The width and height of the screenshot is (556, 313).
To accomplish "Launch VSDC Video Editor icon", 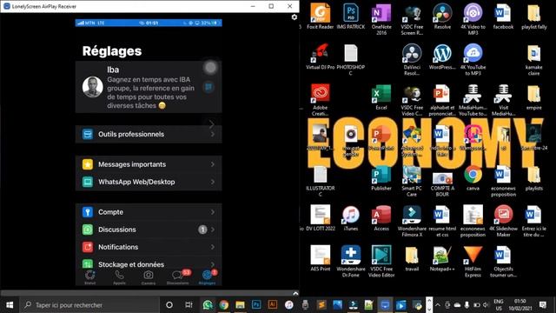I will click(x=381, y=262).
